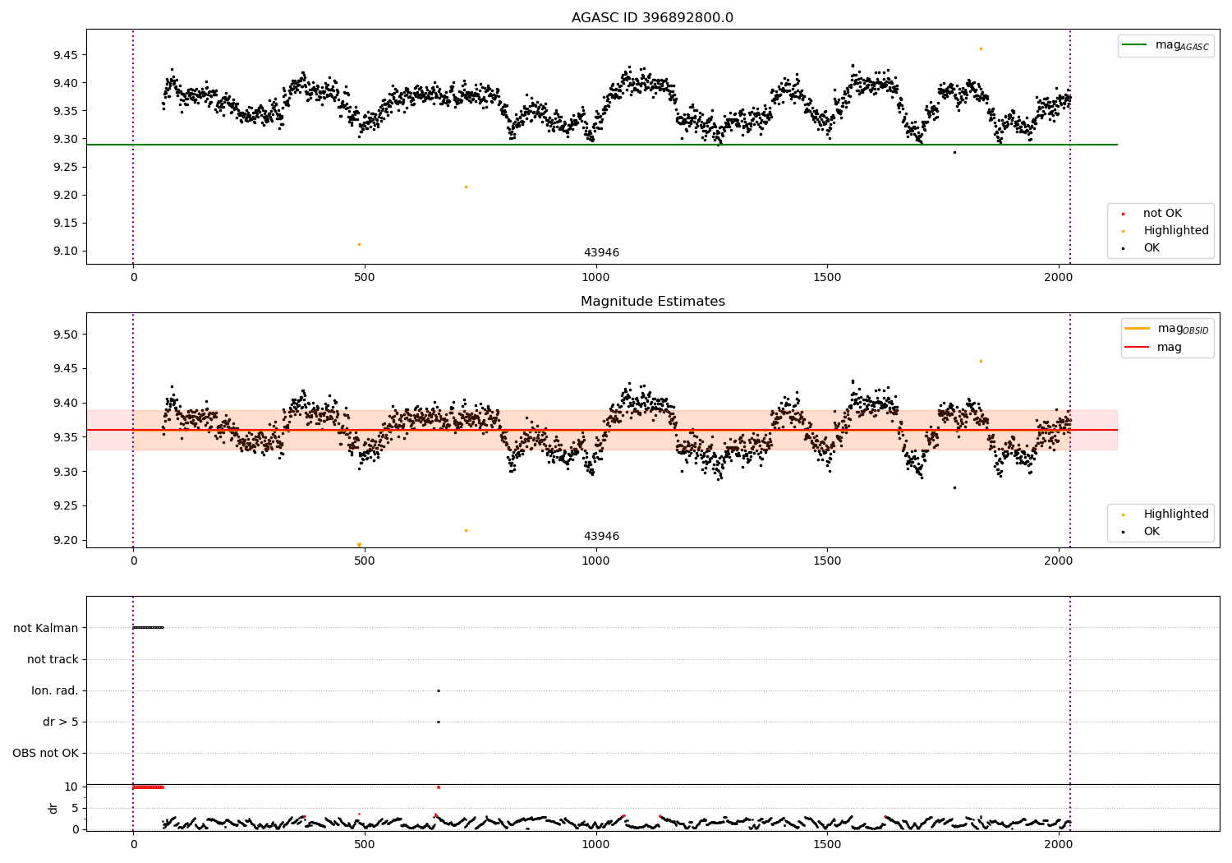Select orange highlighted point near 9.21 in middle plot
Viewport: 1232px width, 863px height.
pyautogui.click(x=466, y=530)
